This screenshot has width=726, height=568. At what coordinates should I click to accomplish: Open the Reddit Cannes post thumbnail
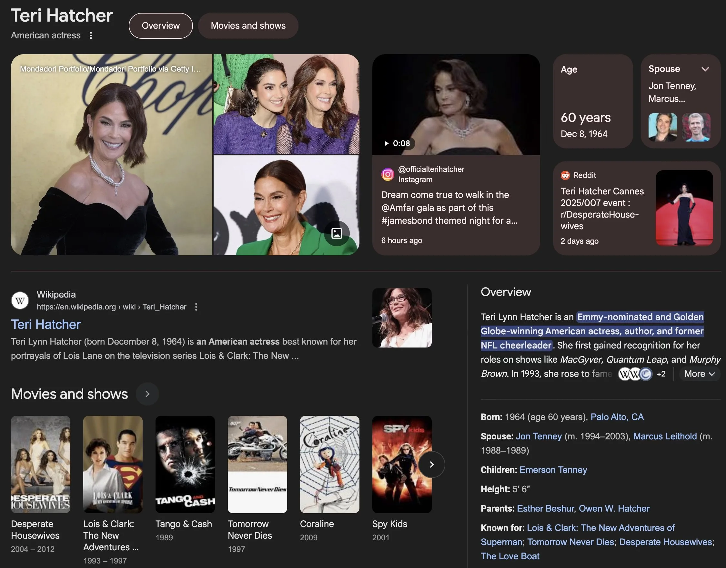[x=684, y=208]
